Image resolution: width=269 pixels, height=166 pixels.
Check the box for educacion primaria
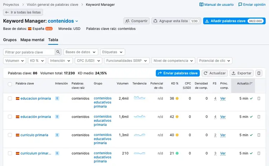pyautogui.click(x=10, y=98)
